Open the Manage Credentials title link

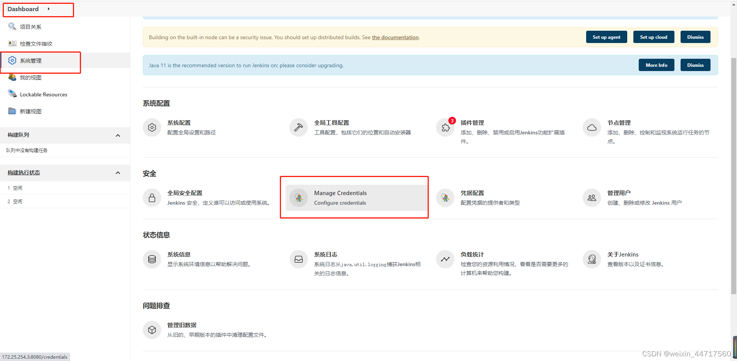click(x=340, y=193)
